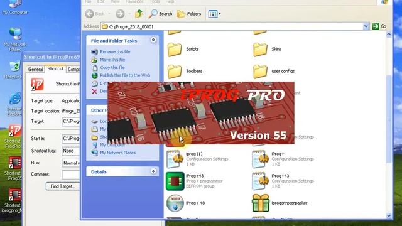
Task: Select My Network Places desktop icon
Action: (x=15, y=40)
